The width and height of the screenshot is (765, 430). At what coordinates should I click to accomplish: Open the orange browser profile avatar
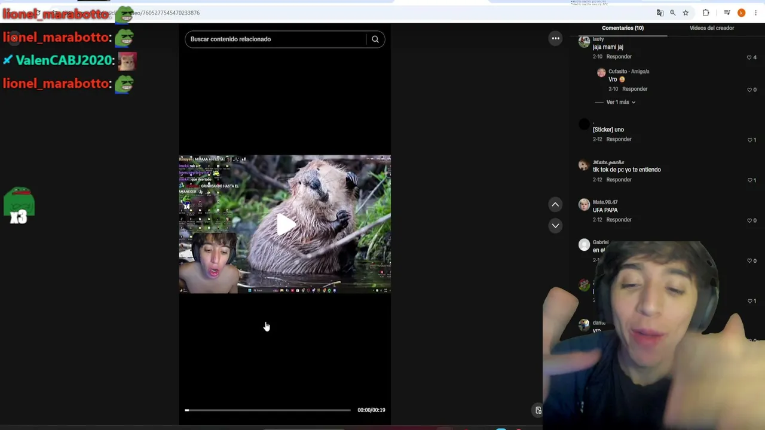point(741,13)
